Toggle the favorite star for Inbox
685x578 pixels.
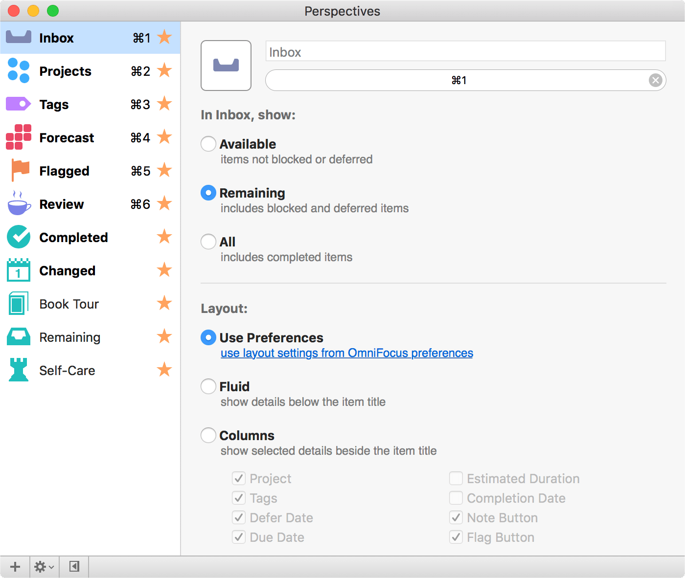click(164, 37)
